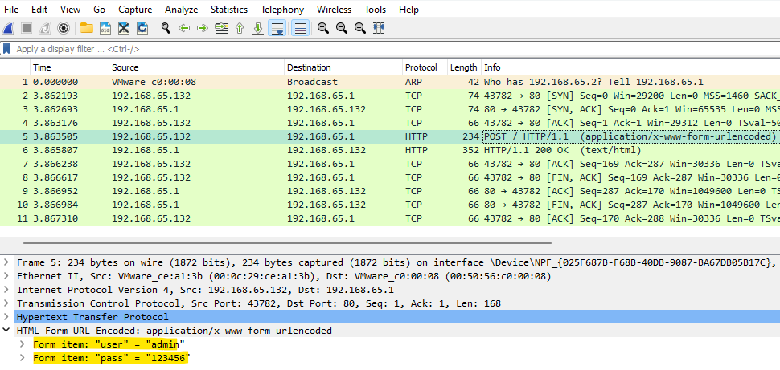Open the Statistics menu
780x370 pixels.
click(x=229, y=10)
